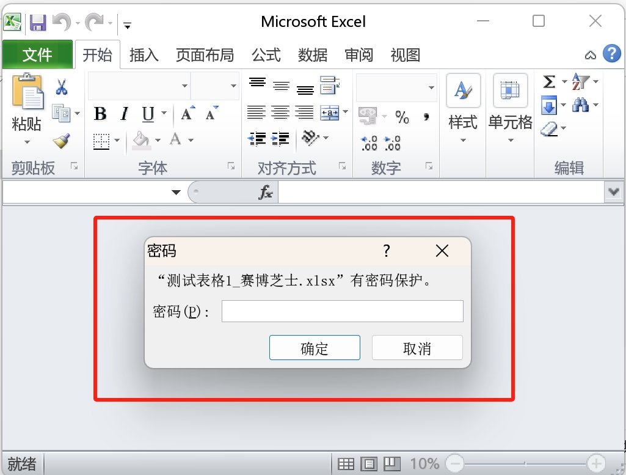Click the Wrap Text icon
Viewport: 626px width, 475px height.
[x=329, y=85]
